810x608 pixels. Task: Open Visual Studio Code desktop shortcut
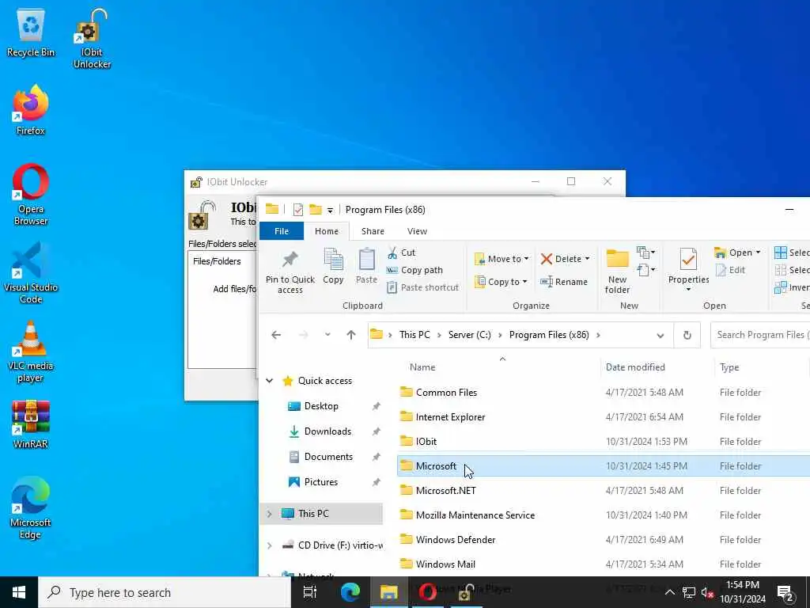coord(31,274)
